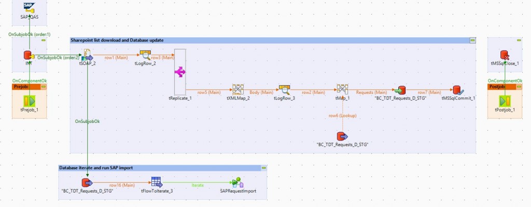This screenshot has height=207, width=531.
Task: Select the tPostjob_1 component icon
Action: [505, 101]
